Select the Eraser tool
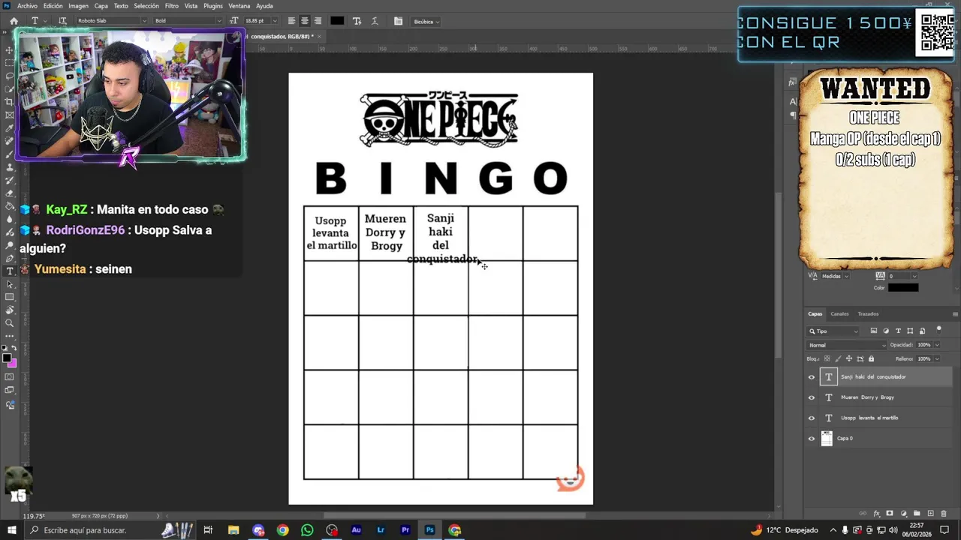 [x=10, y=193]
